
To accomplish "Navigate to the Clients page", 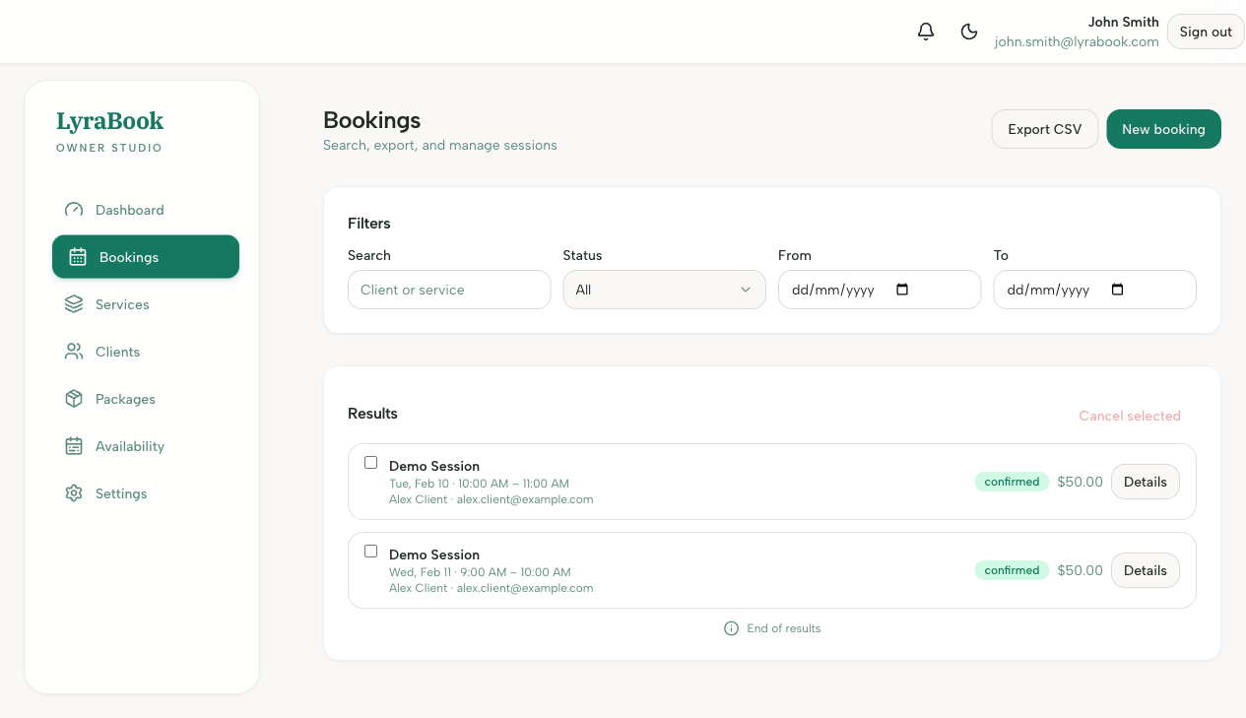I will tap(117, 351).
